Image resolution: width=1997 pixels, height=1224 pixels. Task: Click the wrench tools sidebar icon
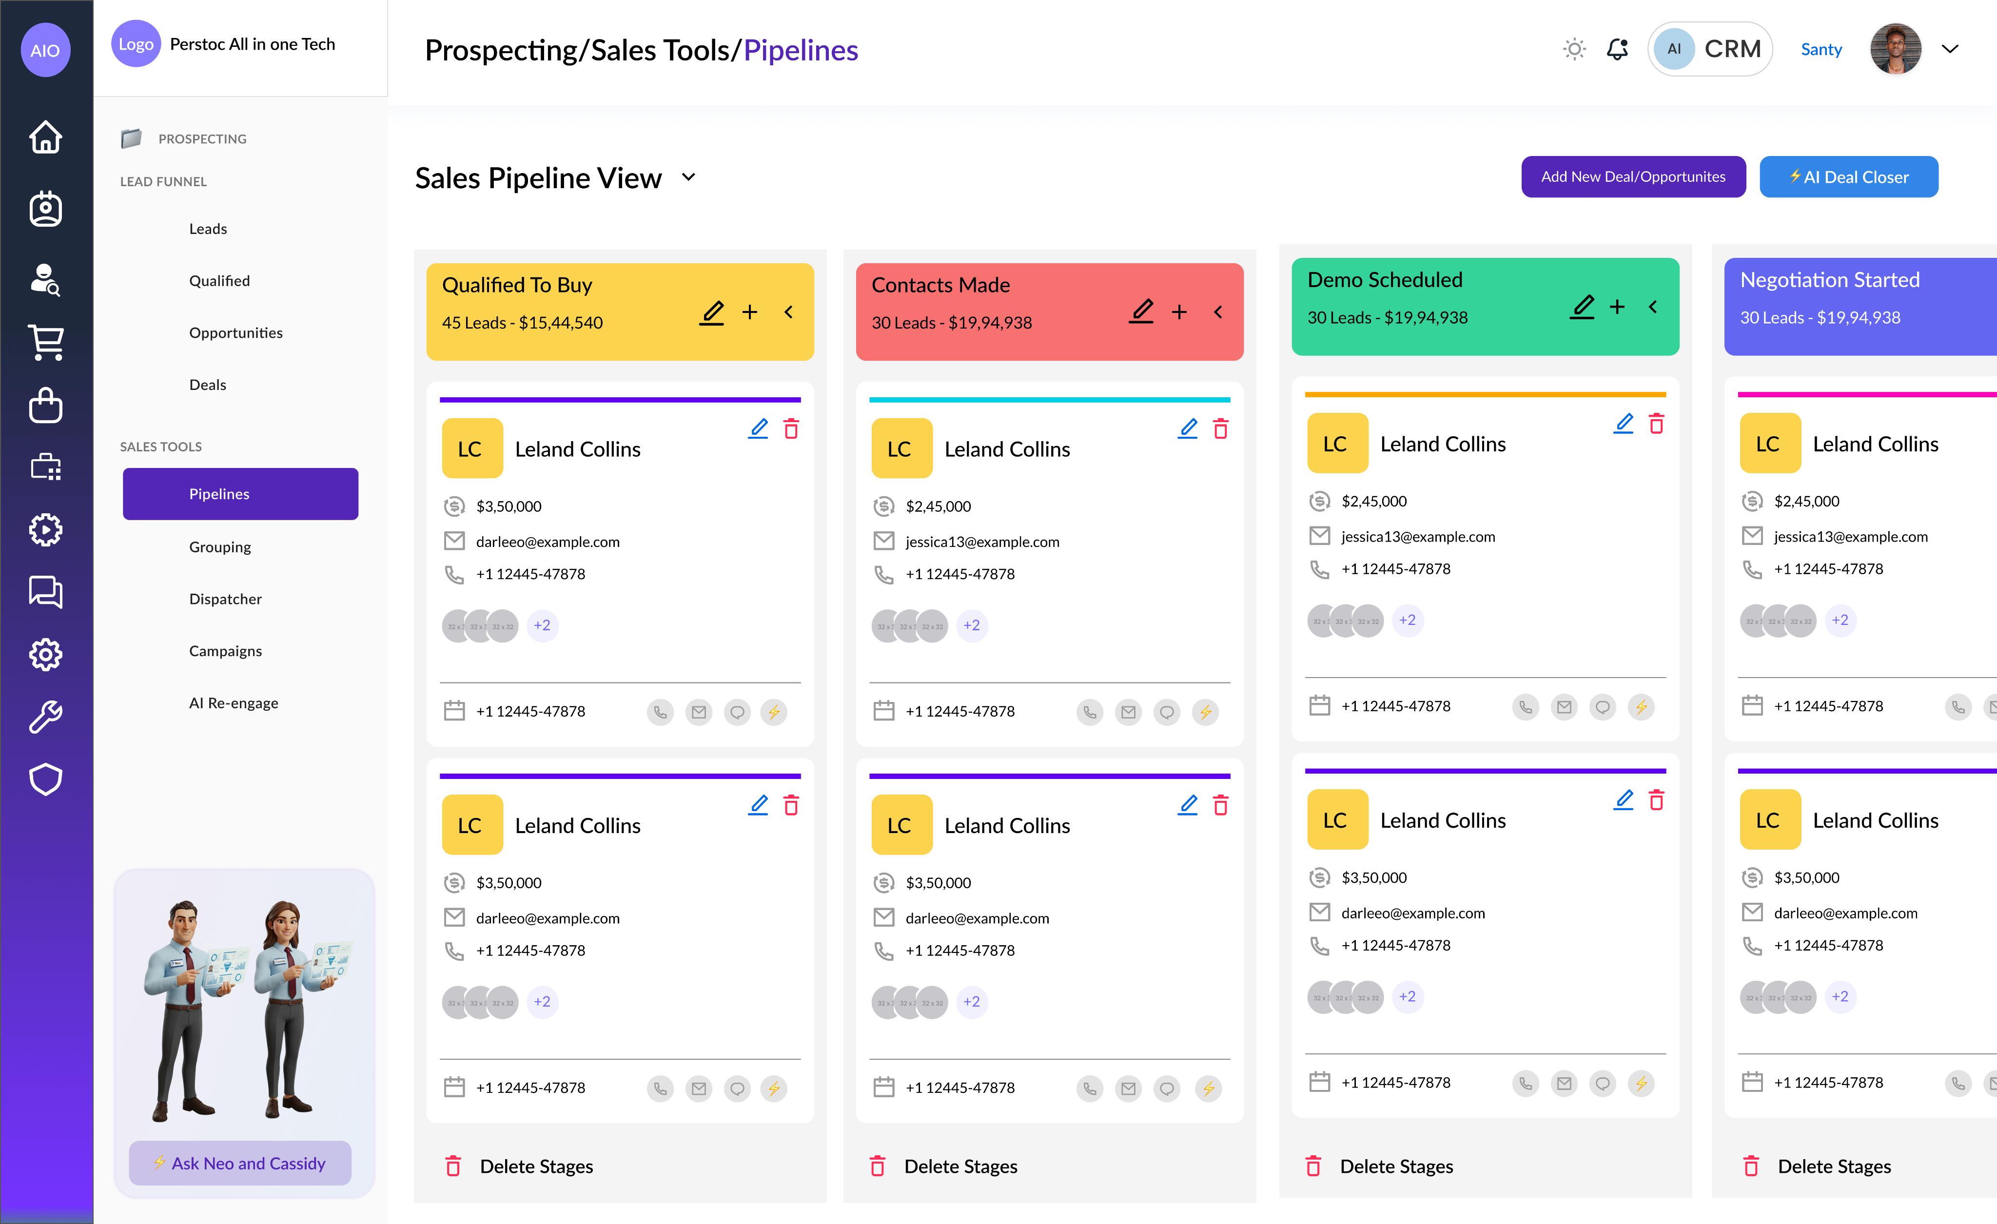(45, 717)
